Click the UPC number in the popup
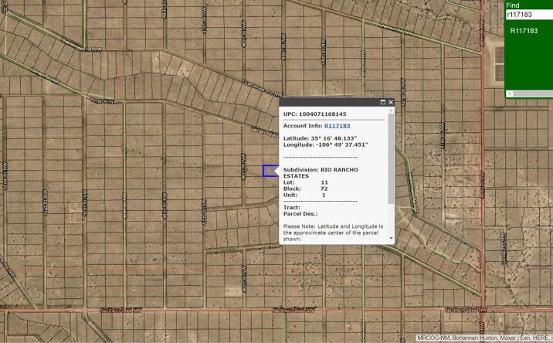 [322, 114]
